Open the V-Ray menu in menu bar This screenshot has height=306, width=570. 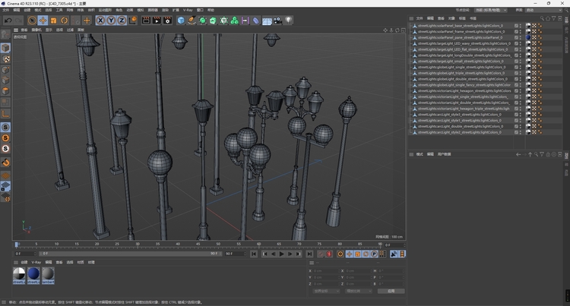188,10
